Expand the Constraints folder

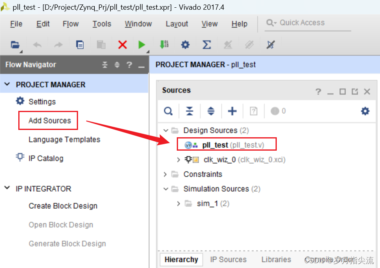(x=165, y=174)
